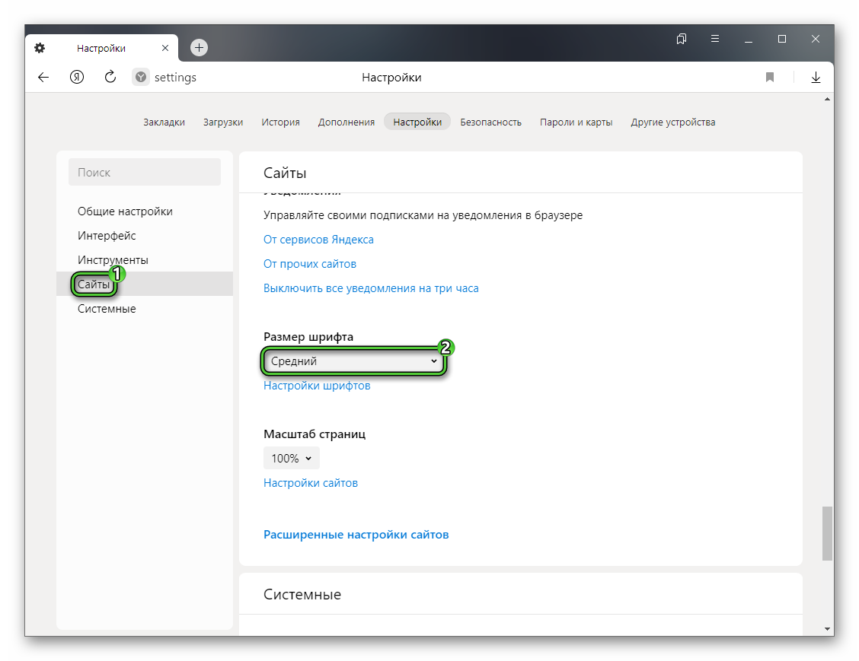Viewport: 859px width, 661px height.
Task: Select Интерфейс in the settings sidebar
Action: pyautogui.click(x=107, y=236)
